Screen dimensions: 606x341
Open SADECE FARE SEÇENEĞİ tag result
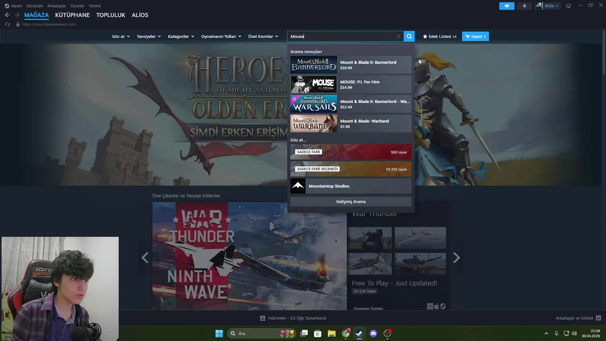351,169
